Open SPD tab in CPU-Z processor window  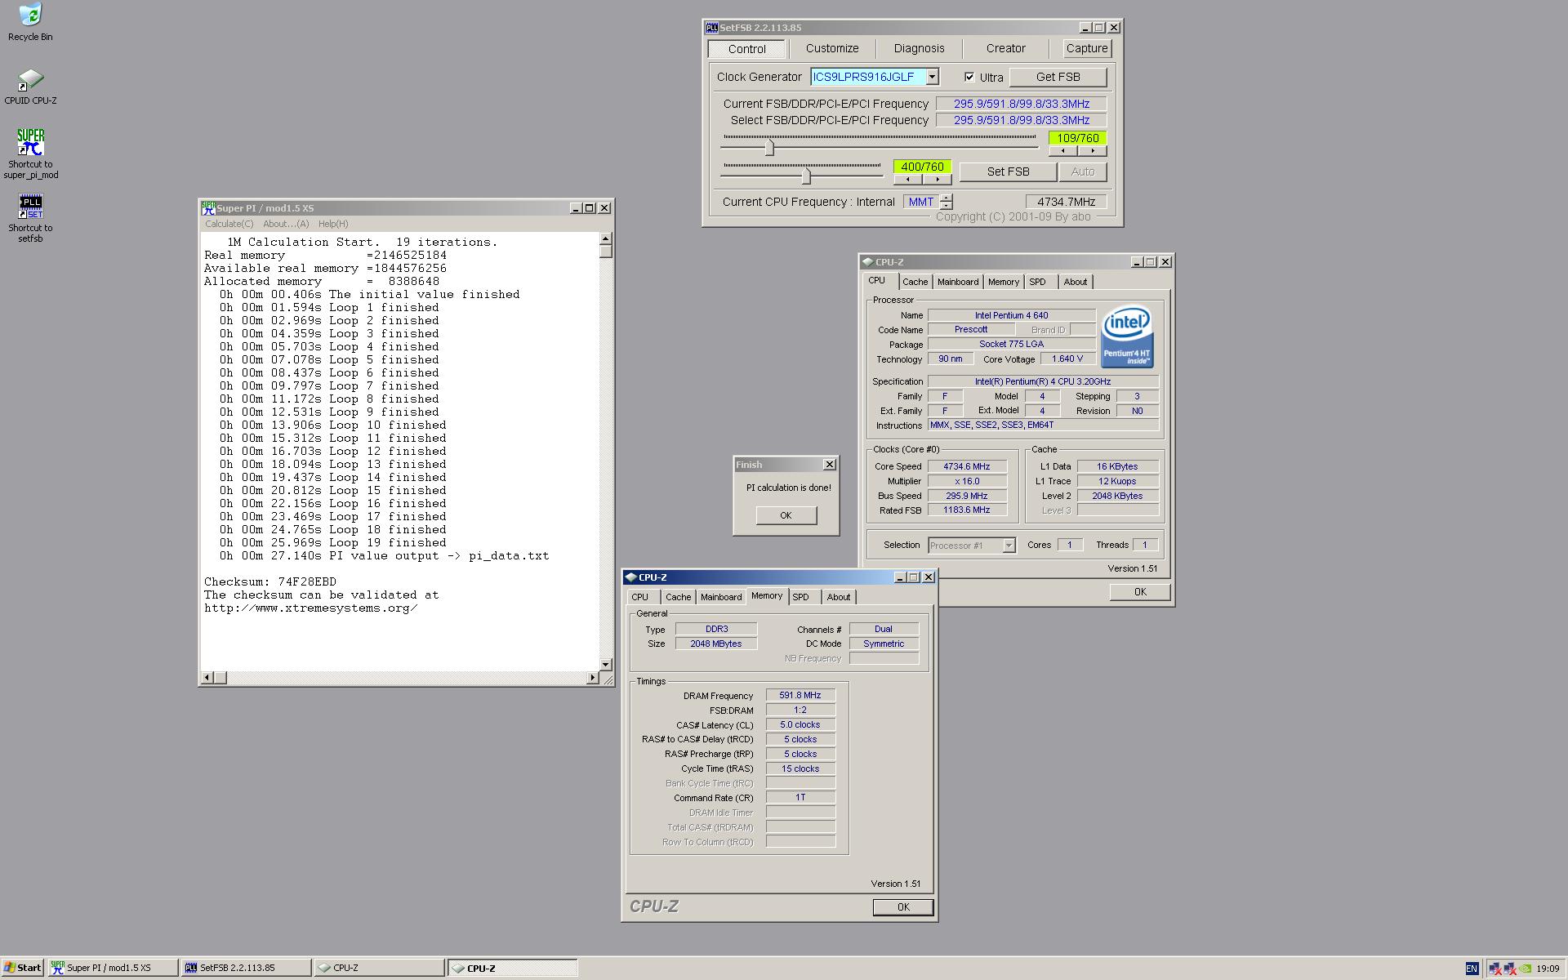point(1037,282)
